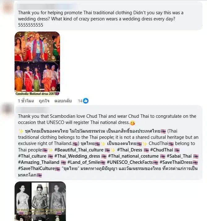This screenshot has width=207, height=221.
Task: Click the #Sabai_Thai hashtag
Action: (x=179, y=156)
